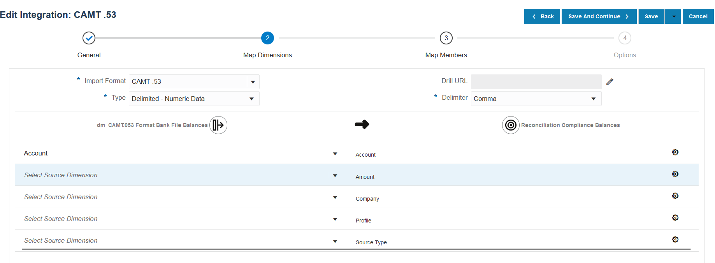Screen dimensions: 715x263
Task: Expand source dimension dropdown for Amount
Action: tap(335, 175)
